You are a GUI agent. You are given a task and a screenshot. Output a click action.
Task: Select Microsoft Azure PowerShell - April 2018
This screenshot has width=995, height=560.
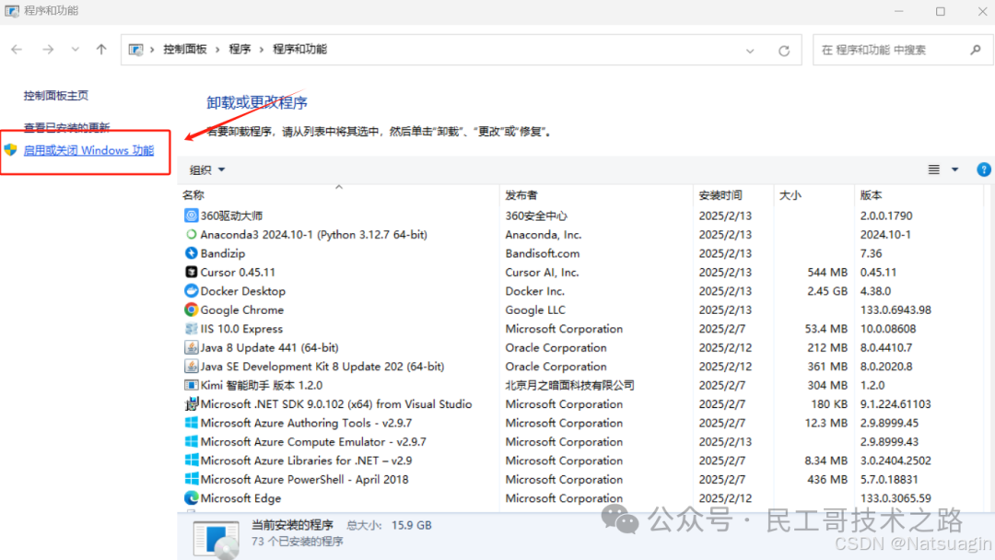305,480
